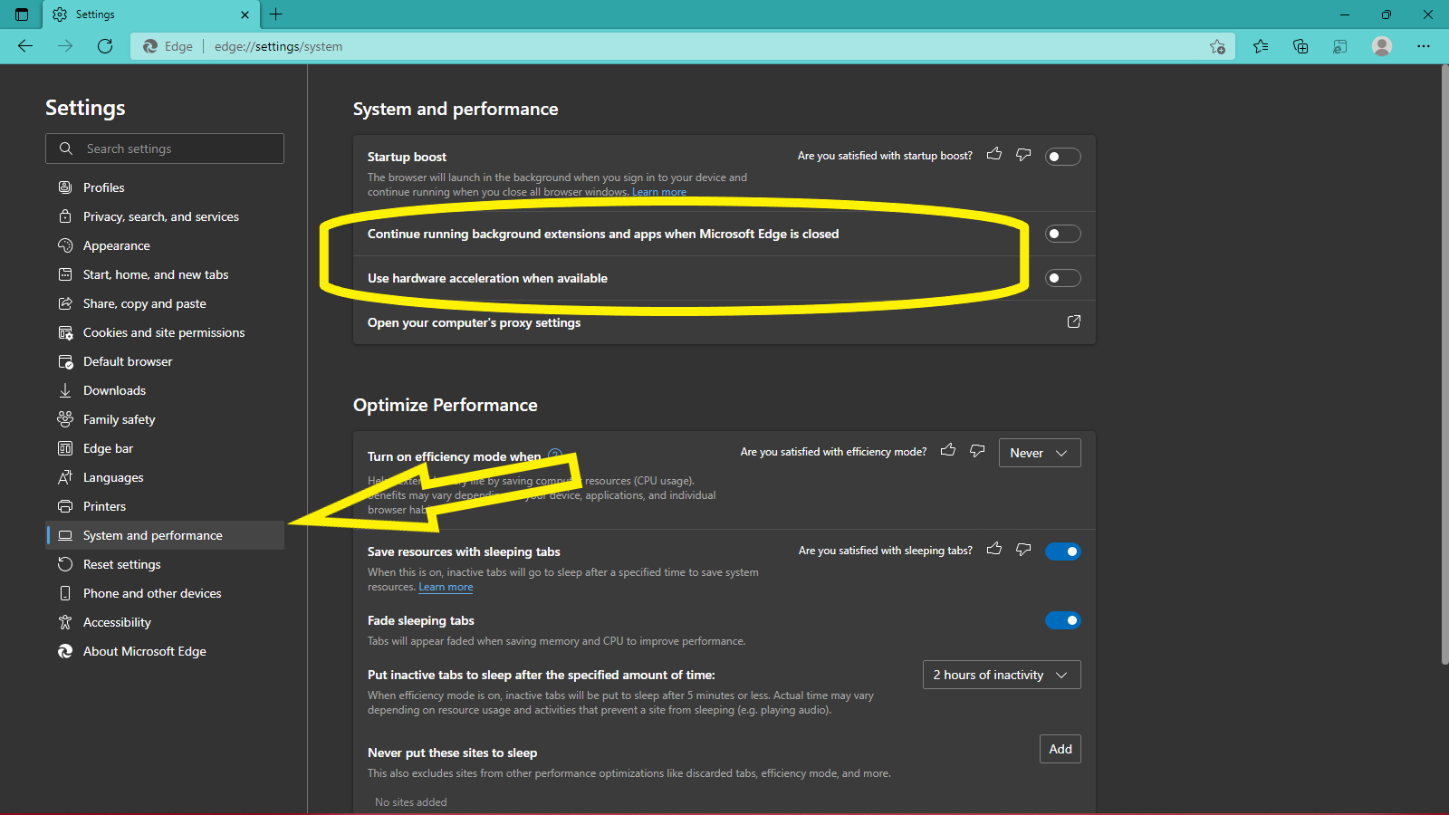Open Privacy, search, and services settings
This screenshot has width=1449, height=815.
(165, 216)
